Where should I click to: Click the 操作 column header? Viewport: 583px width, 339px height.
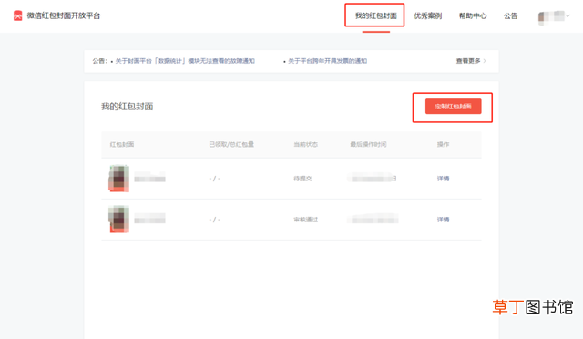tap(444, 144)
